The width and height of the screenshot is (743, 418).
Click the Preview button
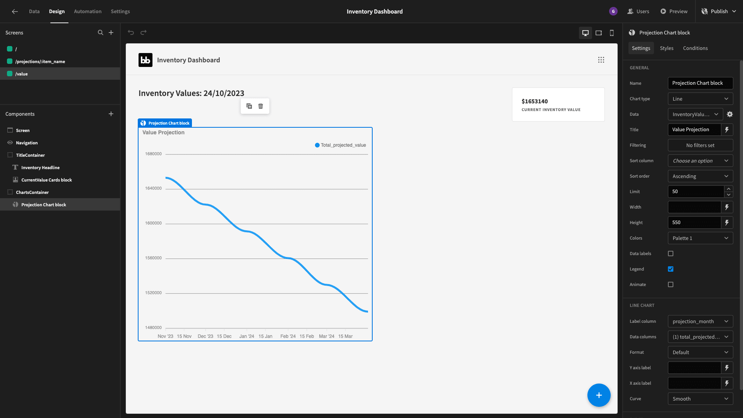674,12
